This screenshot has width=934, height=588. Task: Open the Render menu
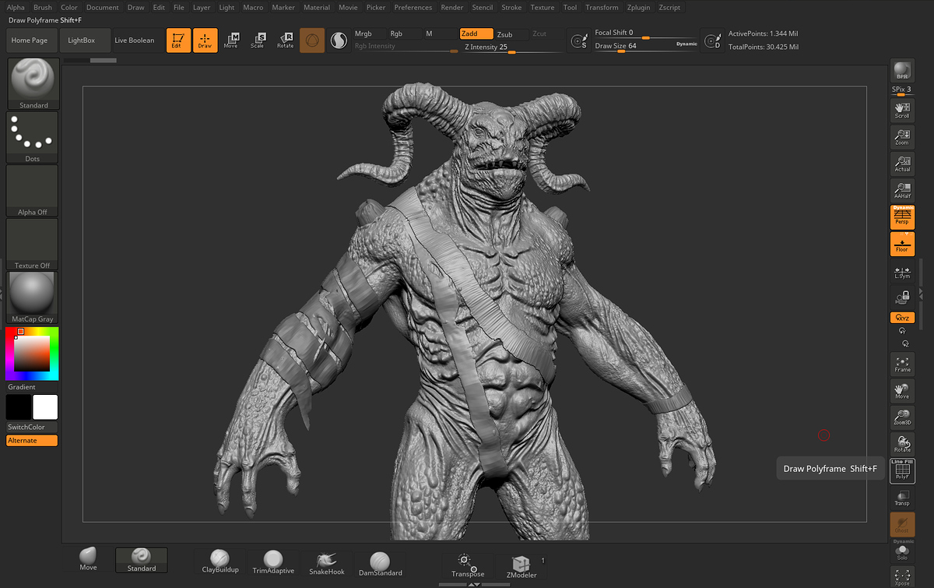pos(452,7)
